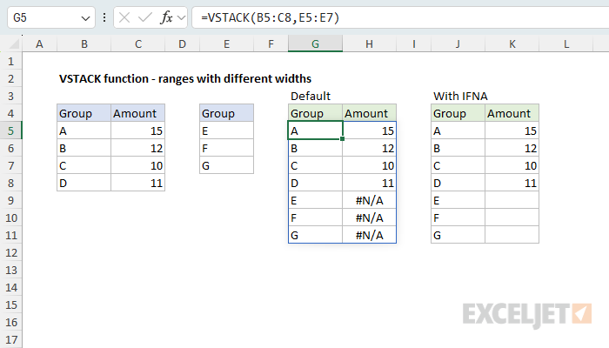Select cell C8 containing 11
This screenshot has height=348, width=609.
pyautogui.click(x=137, y=183)
